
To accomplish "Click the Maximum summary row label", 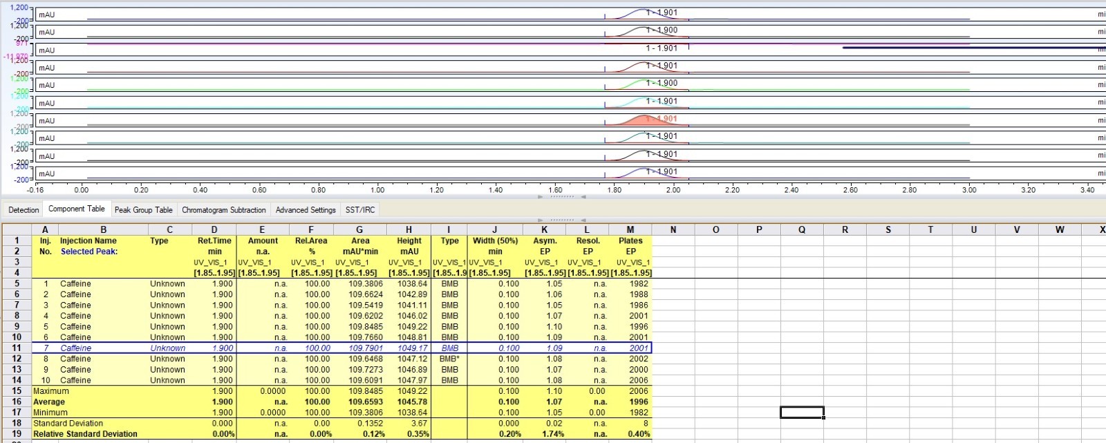I will coord(51,390).
